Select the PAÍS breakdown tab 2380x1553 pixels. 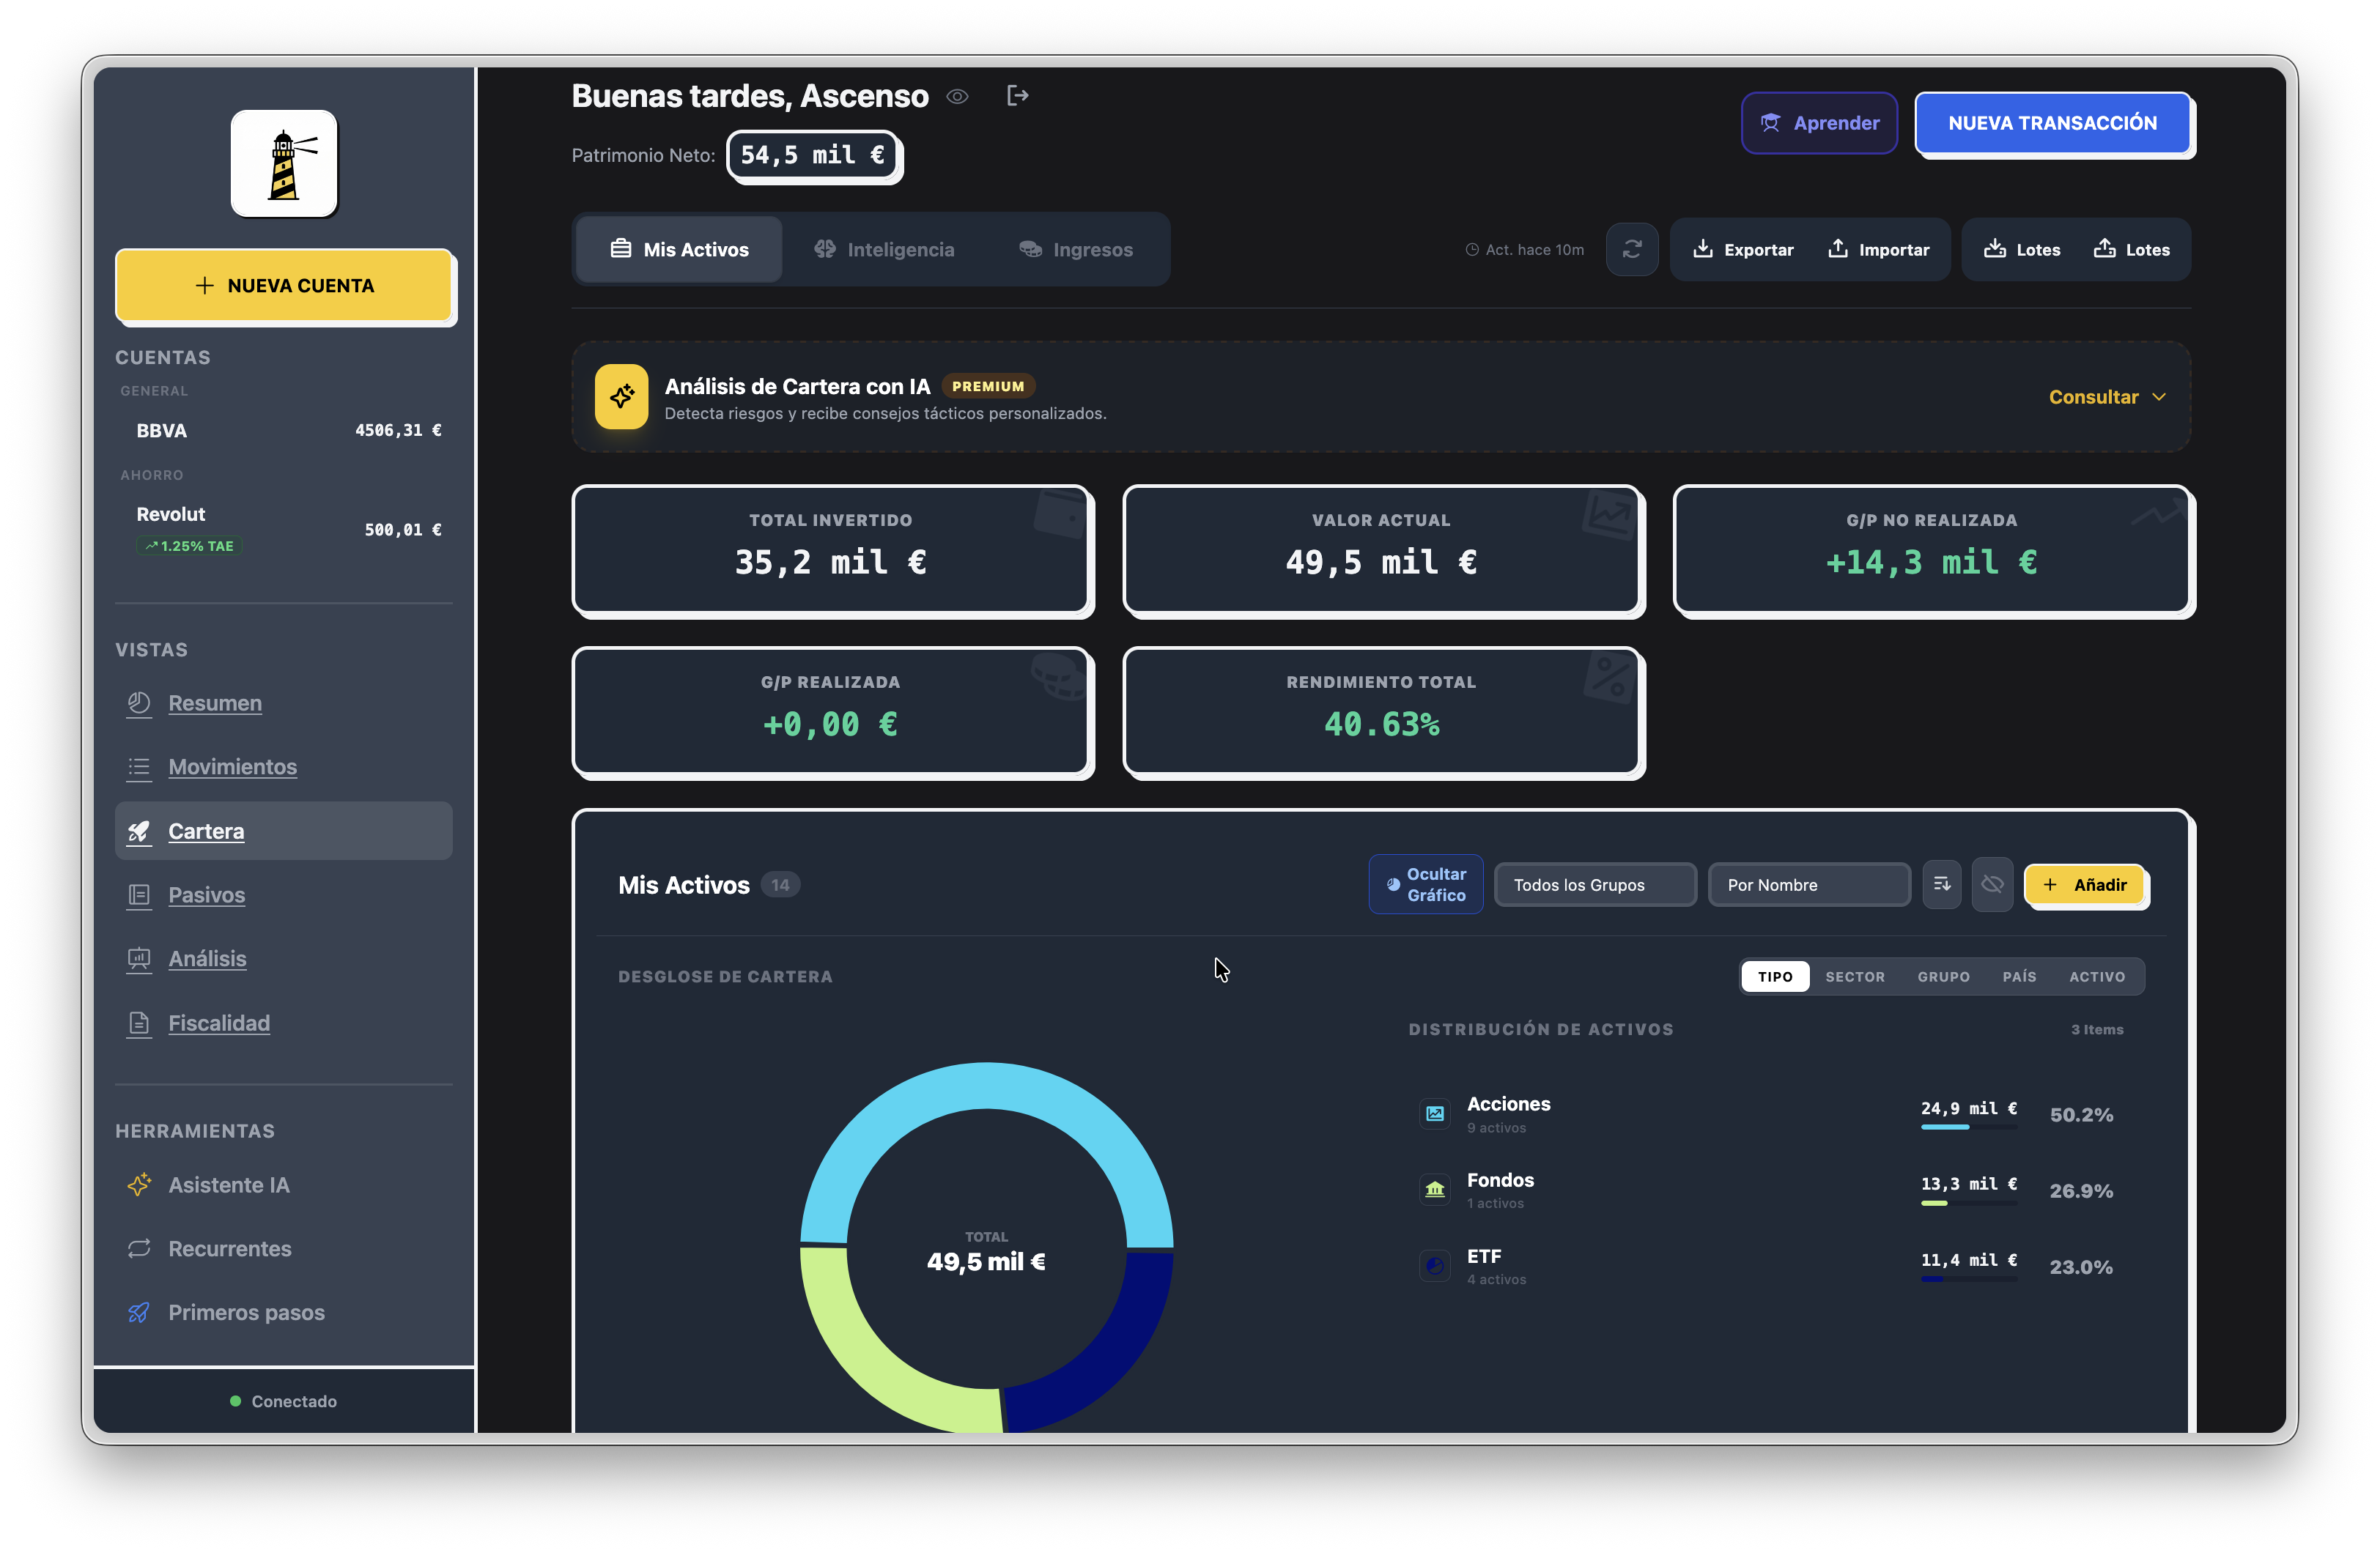tap(2019, 977)
